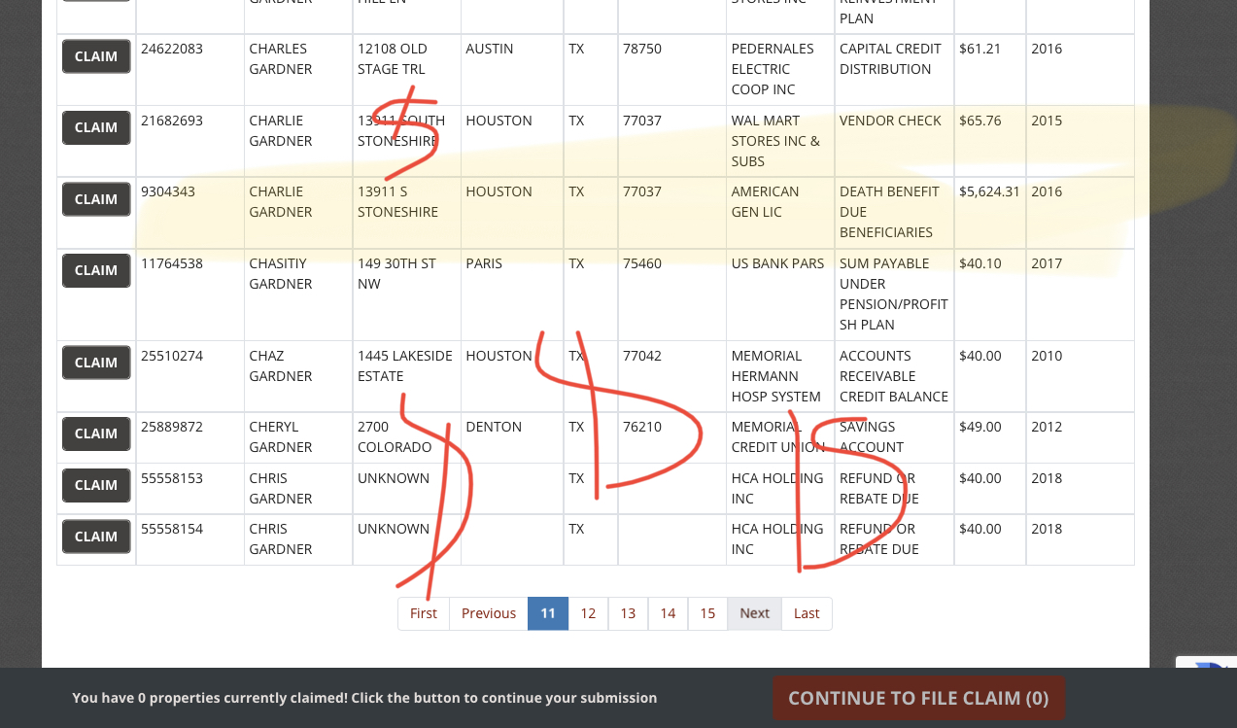The image size is (1237, 728).
Task: Select CHAZ GARDNER name cell
Action: point(298,376)
